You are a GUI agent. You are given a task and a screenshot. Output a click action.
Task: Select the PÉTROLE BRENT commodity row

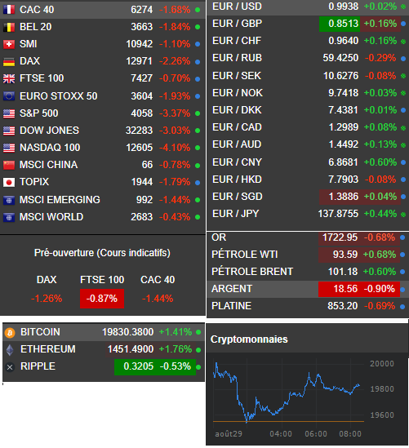click(x=308, y=272)
